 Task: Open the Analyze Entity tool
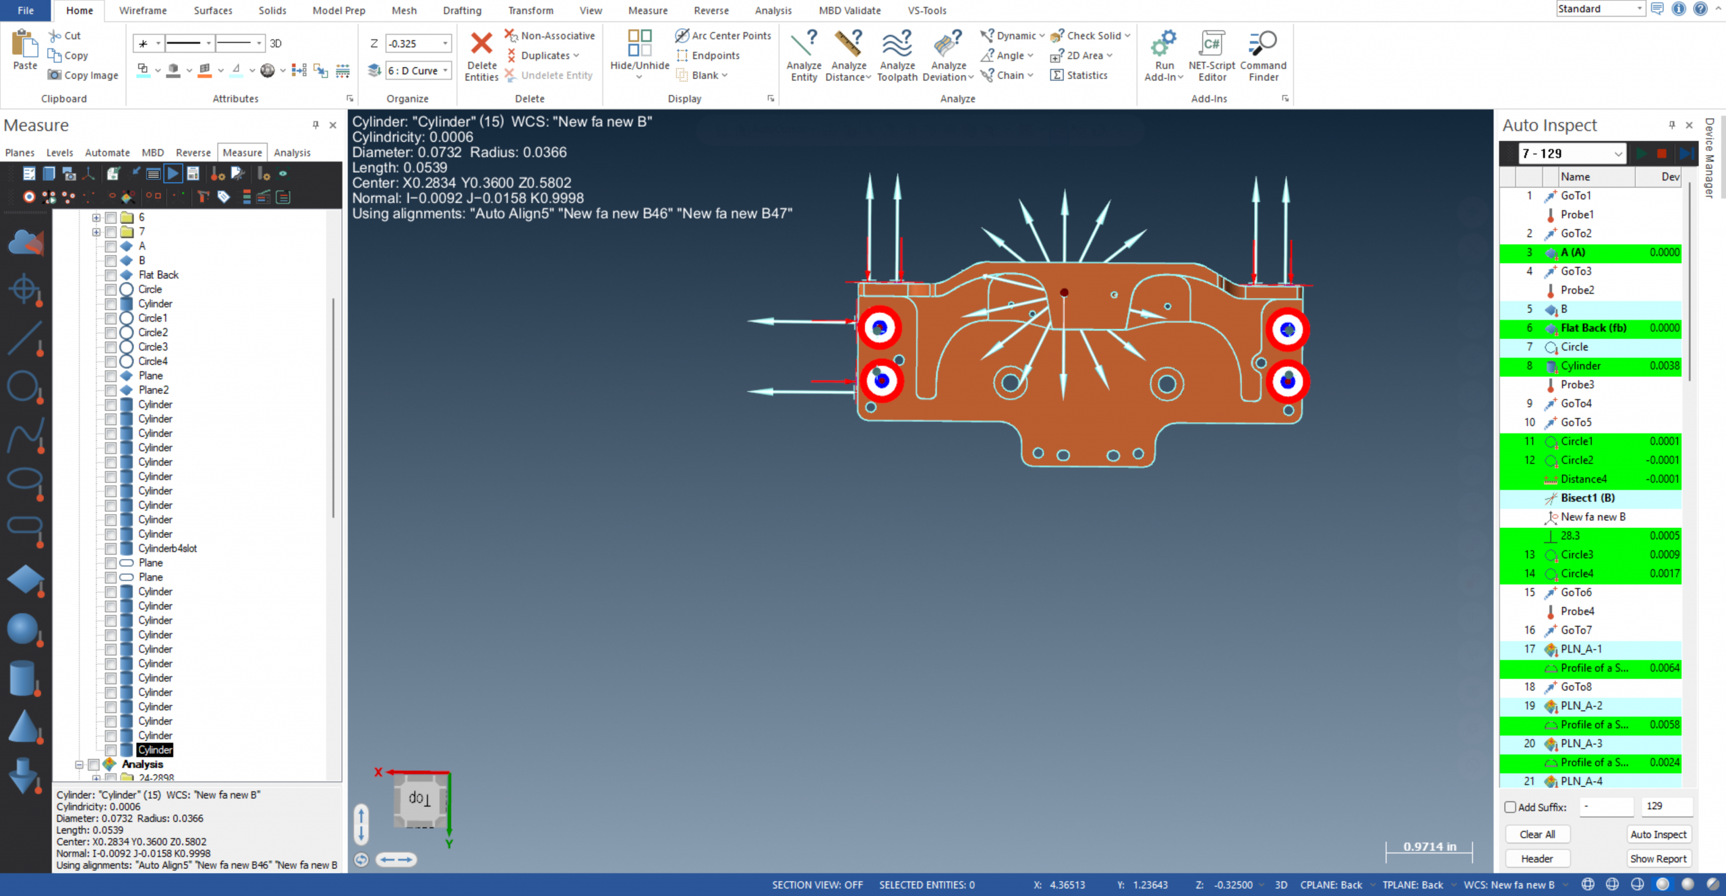803,45
